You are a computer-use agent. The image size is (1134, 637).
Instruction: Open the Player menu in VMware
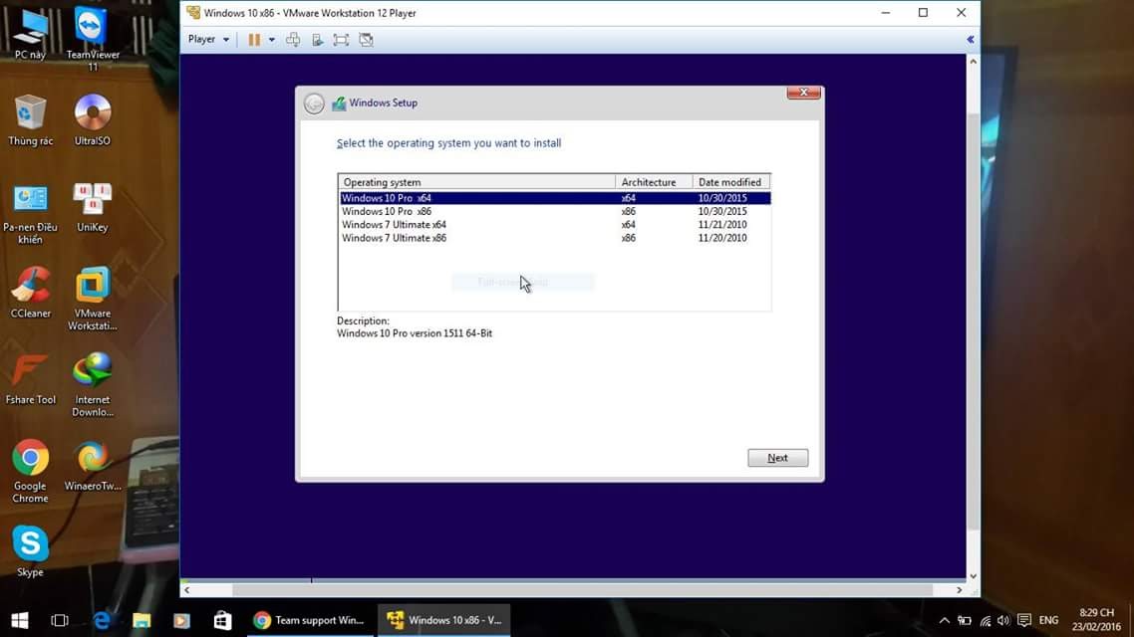click(208, 40)
